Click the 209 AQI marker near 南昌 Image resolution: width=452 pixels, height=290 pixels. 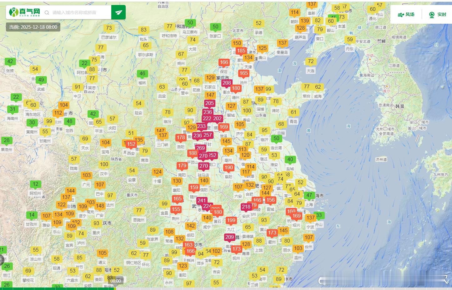point(229,238)
